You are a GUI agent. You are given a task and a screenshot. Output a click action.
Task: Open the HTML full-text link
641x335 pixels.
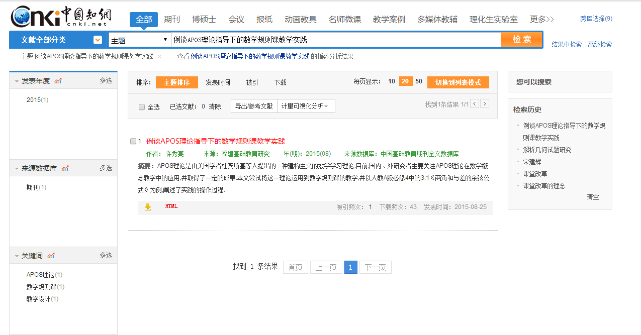(171, 206)
